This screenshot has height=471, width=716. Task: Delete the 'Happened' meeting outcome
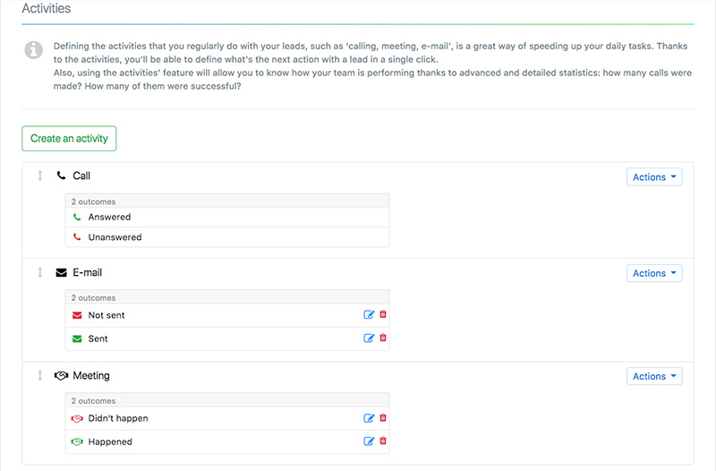tap(383, 441)
